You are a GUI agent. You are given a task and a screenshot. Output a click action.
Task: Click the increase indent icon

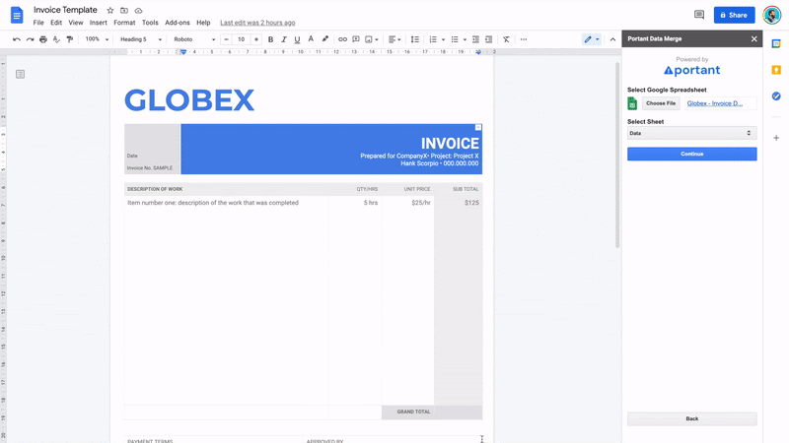coord(488,39)
